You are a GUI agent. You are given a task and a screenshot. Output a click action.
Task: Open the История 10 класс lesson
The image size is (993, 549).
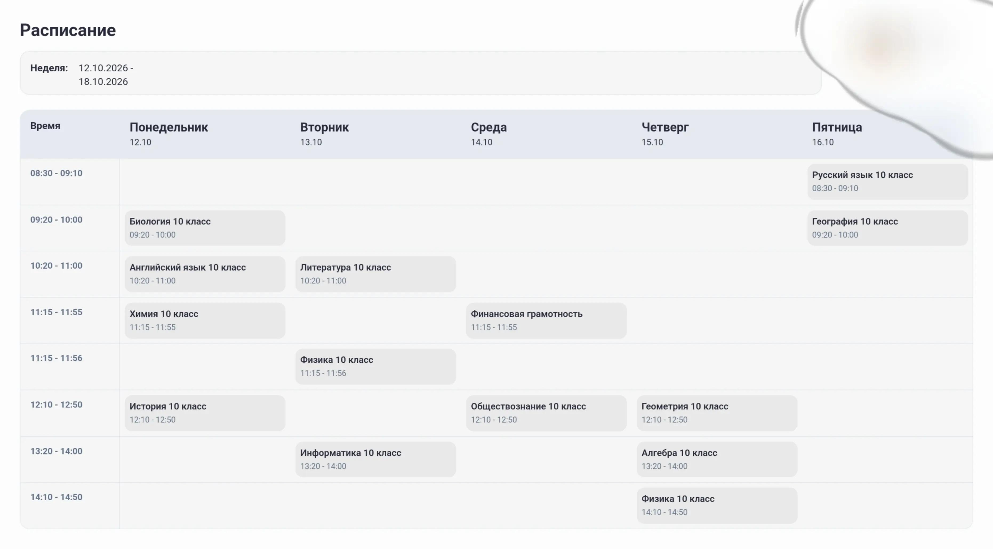[x=205, y=413]
